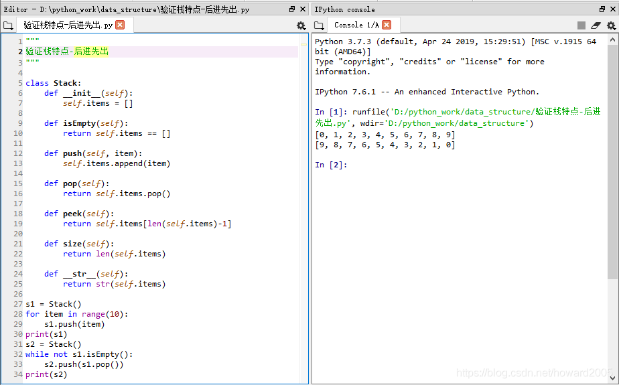Click line number 19 in the gutter

click(18, 224)
